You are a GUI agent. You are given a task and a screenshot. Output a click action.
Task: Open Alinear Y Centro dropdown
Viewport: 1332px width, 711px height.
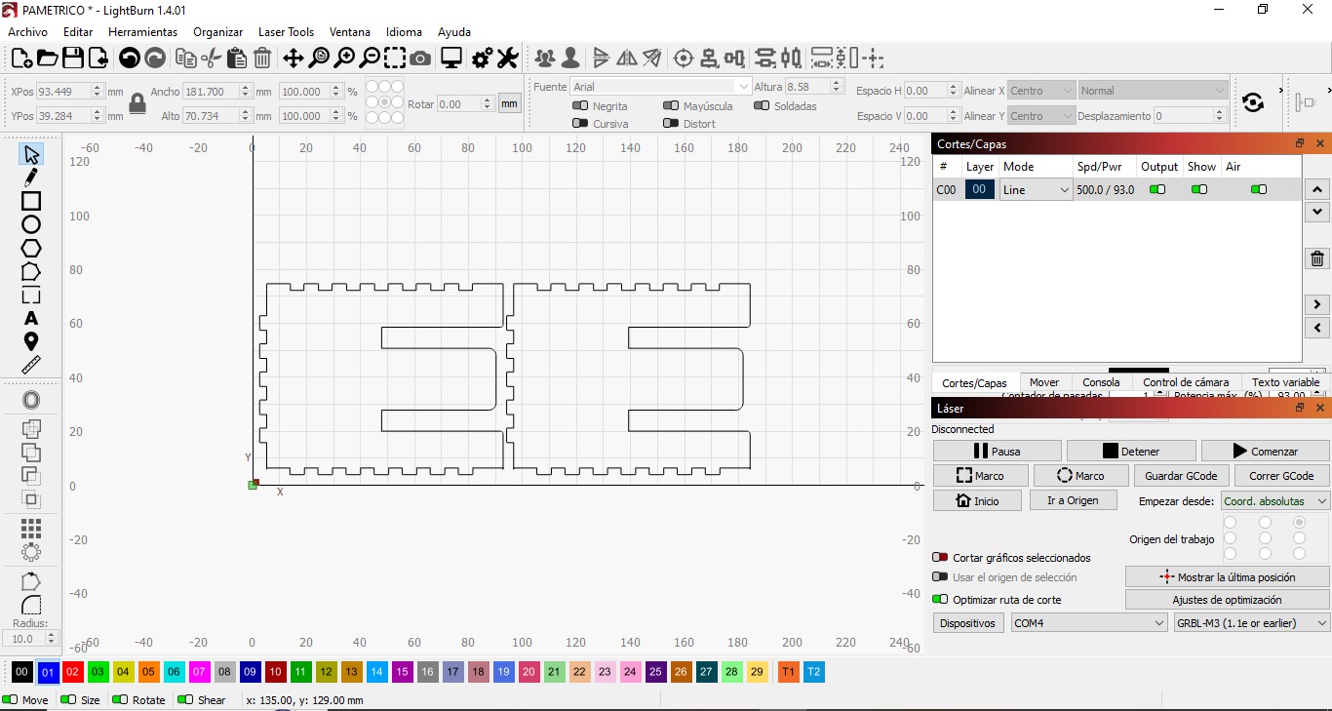(1041, 116)
